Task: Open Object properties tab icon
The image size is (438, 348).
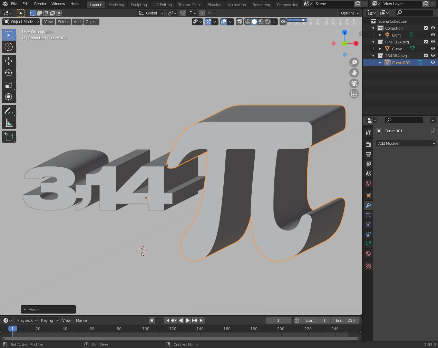Action: (x=368, y=196)
